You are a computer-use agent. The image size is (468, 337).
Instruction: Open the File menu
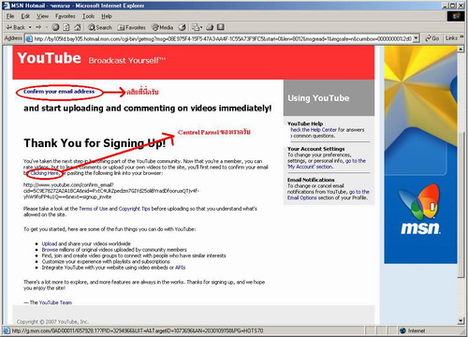(x=10, y=16)
